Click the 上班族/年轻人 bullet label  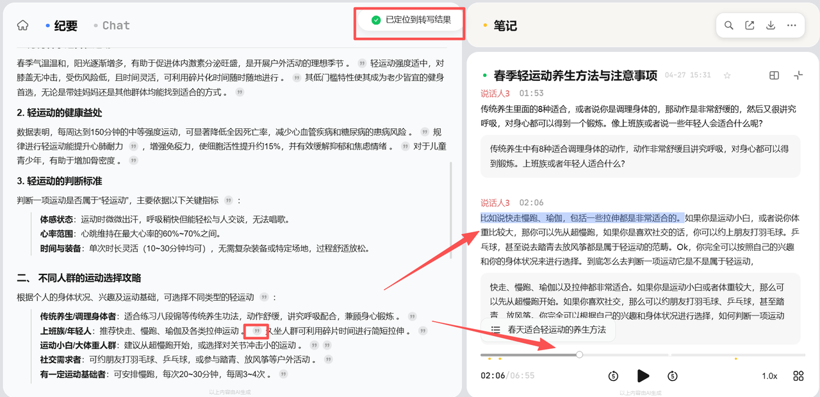point(66,331)
